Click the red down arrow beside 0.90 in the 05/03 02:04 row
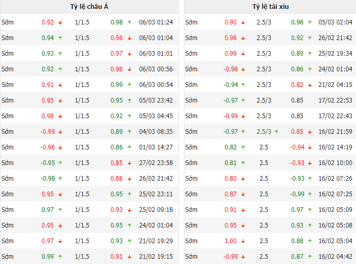This screenshot has height=264, width=356. click(242, 22)
